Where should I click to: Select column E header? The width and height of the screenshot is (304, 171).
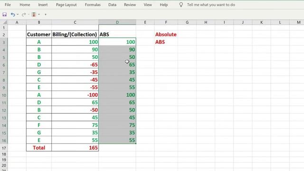(145, 22)
